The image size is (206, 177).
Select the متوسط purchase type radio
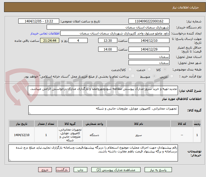tap(154, 76)
